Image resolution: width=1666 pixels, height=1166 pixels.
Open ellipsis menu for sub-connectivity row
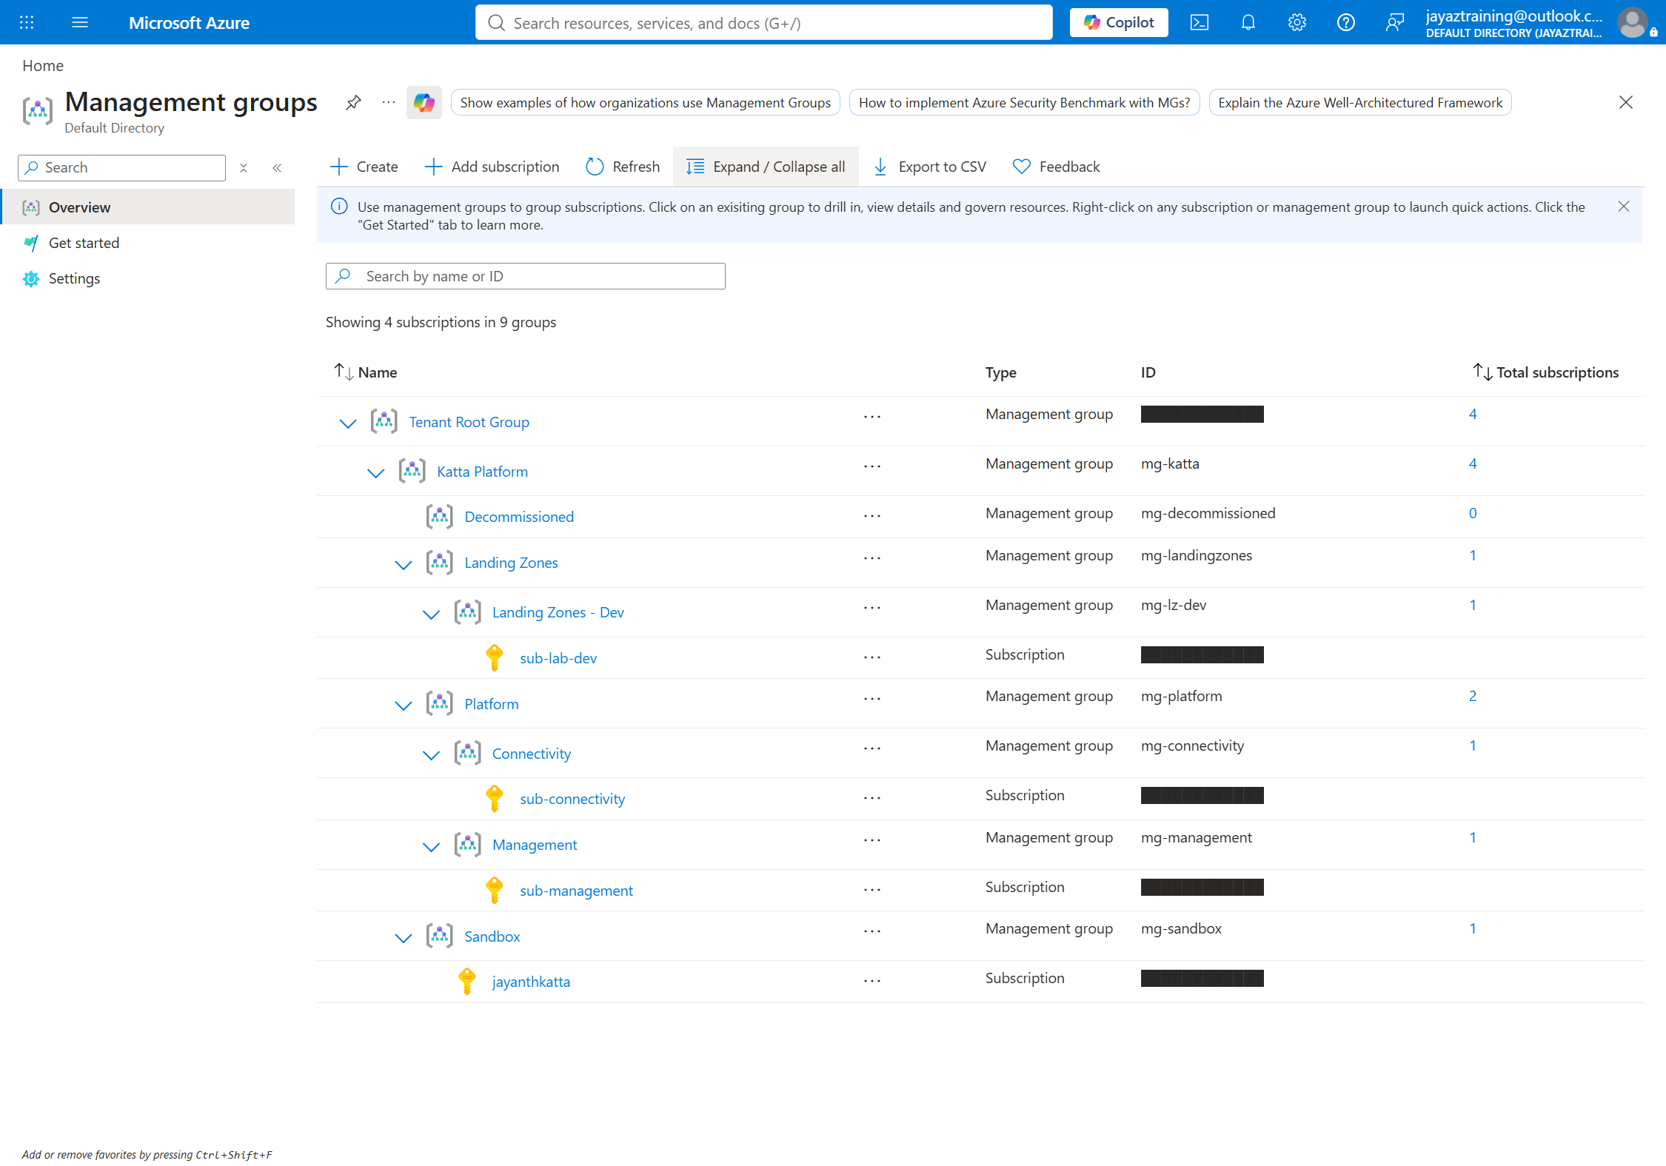point(872,798)
